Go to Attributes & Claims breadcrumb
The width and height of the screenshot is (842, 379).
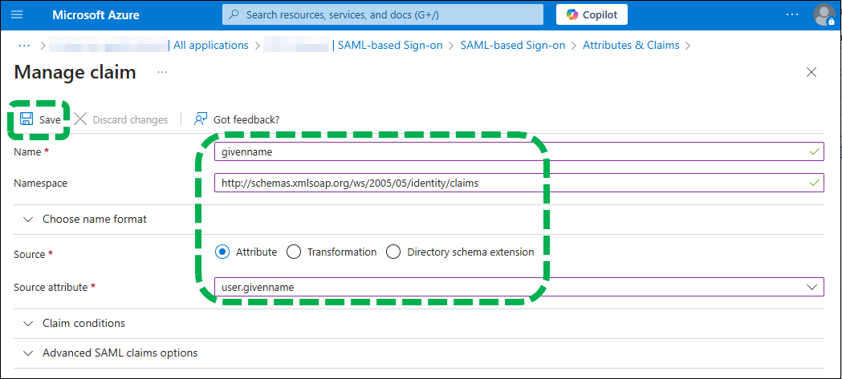(x=631, y=46)
